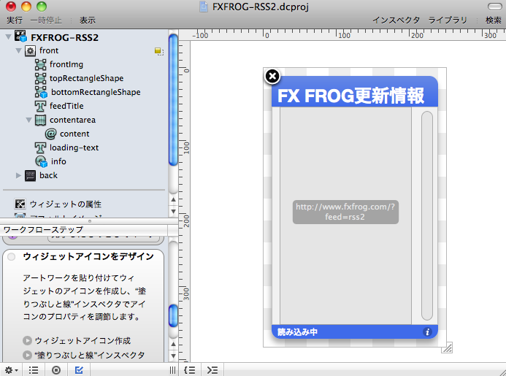Click the ウィジェットアイコン作成 step link
This screenshot has width=506, height=376.
click(83, 341)
